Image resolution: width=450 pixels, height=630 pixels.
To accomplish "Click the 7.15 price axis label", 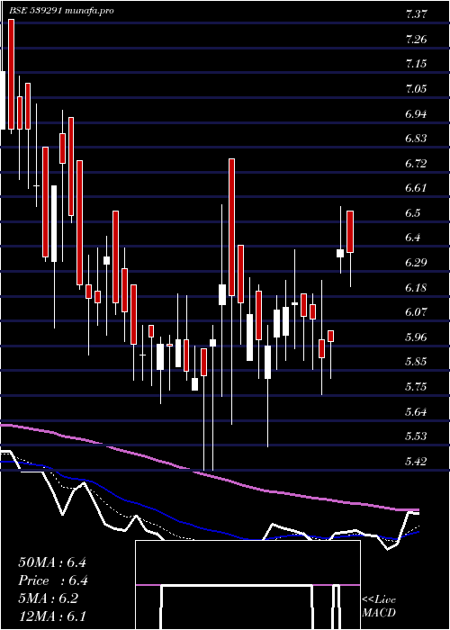I will (416, 64).
